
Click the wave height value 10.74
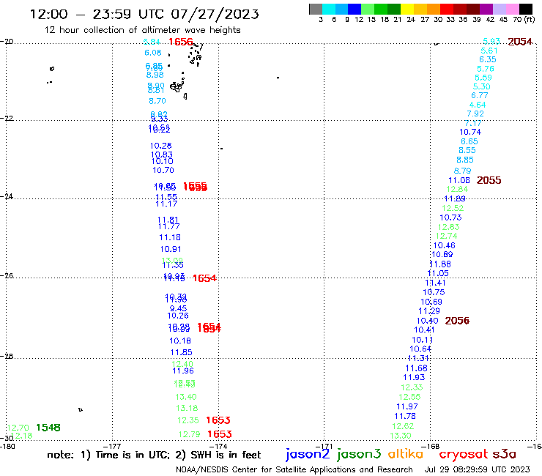tap(470, 132)
